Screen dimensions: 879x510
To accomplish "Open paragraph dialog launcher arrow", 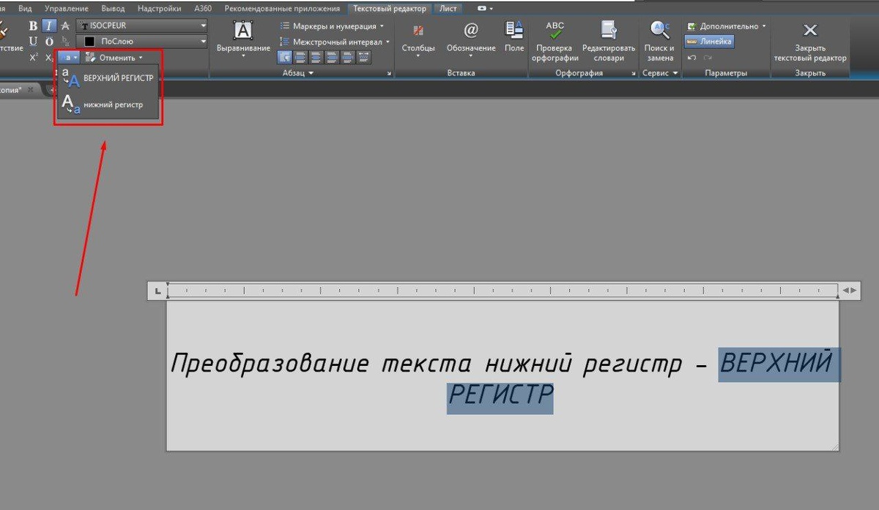I will (389, 73).
